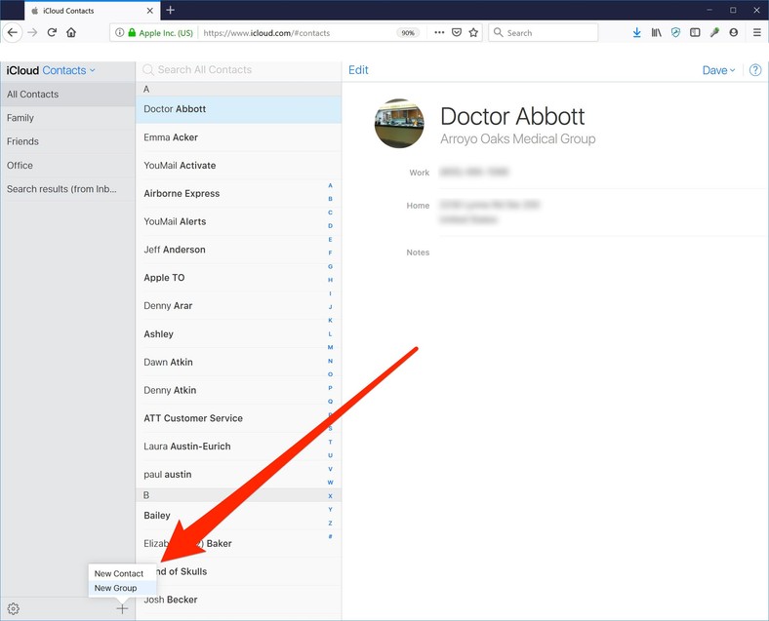Viewport: 769px width, 621px height.
Task: Click the plus add button in sidebar
Action: click(x=122, y=608)
